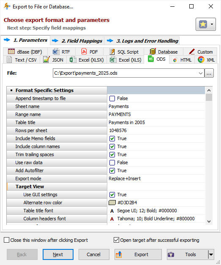Click the scrollbar up arrow
This screenshot has height=265, width=221.
209,90
